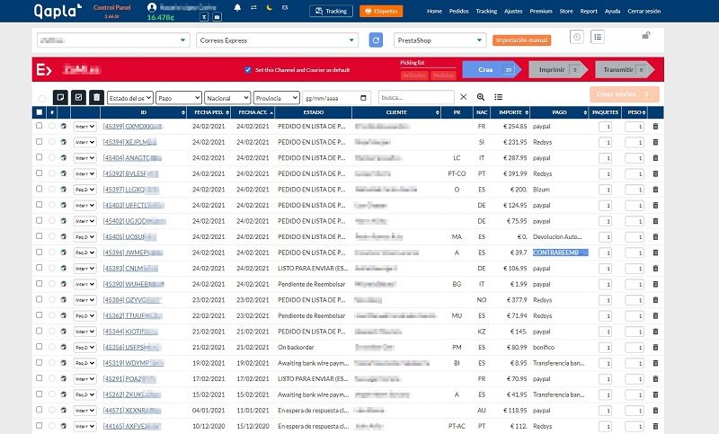Viewport: 719px width, 434px height.
Task: Open the list view icon beside clock
Action: coord(598,37)
